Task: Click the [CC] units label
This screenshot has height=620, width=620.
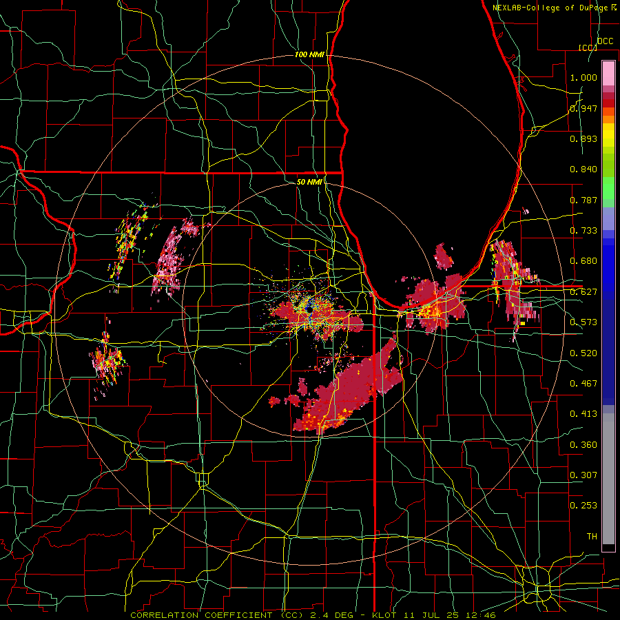Action: [587, 48]
